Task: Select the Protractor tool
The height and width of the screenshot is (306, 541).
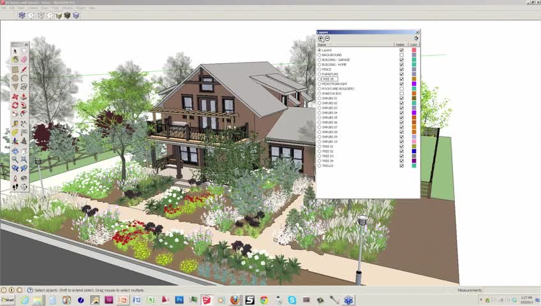Action: [x=15, y=133]
